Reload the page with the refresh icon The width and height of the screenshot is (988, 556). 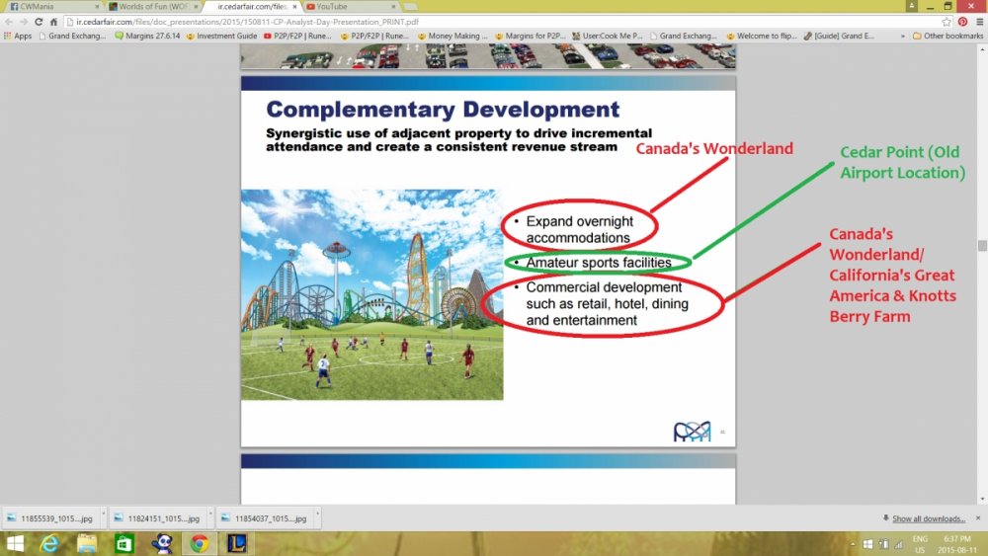[x=40, y=21]
